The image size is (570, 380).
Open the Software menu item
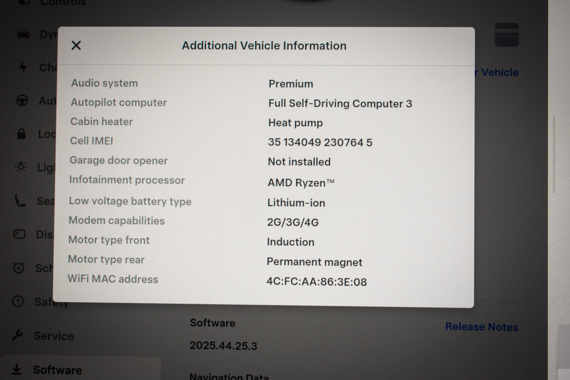click(x=57, y=370)
